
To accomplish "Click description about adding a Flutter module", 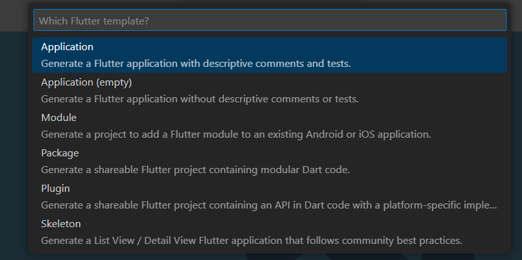I will pos(236,135).
